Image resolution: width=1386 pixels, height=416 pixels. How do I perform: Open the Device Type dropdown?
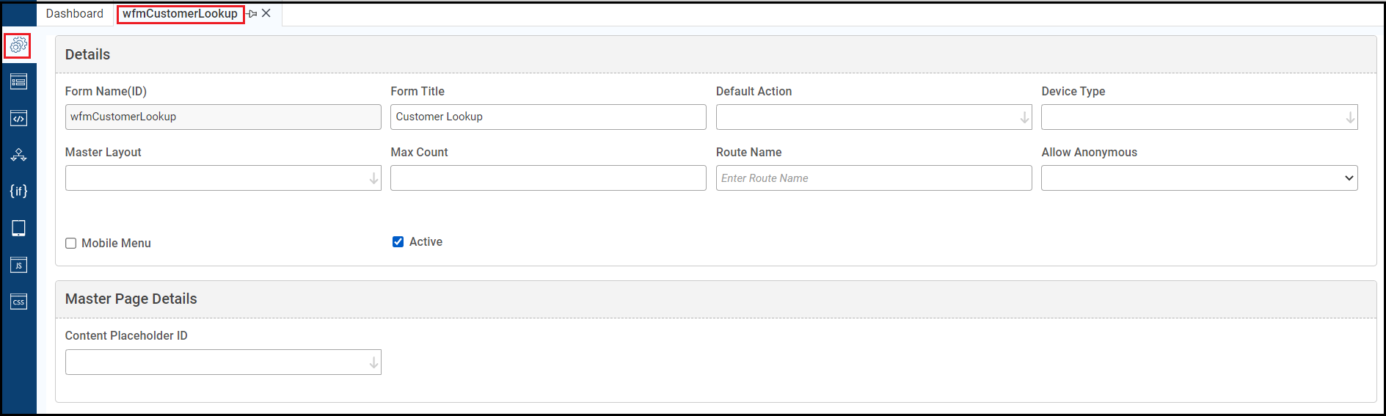click(x=1349, y=117)
